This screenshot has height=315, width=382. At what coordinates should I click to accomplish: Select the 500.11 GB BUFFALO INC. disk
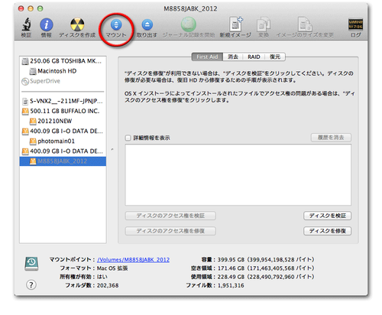pos(63,111)
